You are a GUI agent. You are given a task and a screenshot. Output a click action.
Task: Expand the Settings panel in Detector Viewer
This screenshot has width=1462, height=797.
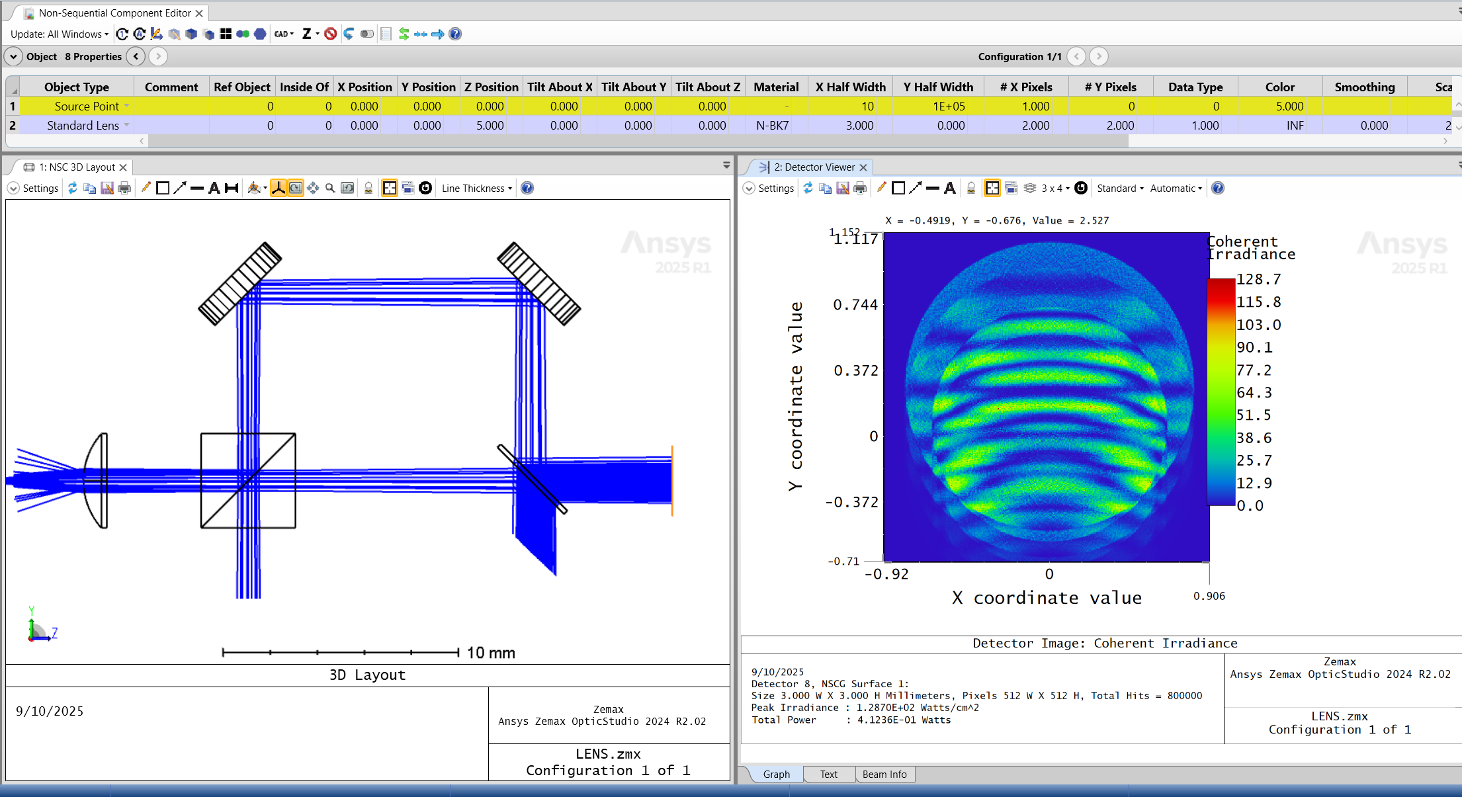pos(769,188)
